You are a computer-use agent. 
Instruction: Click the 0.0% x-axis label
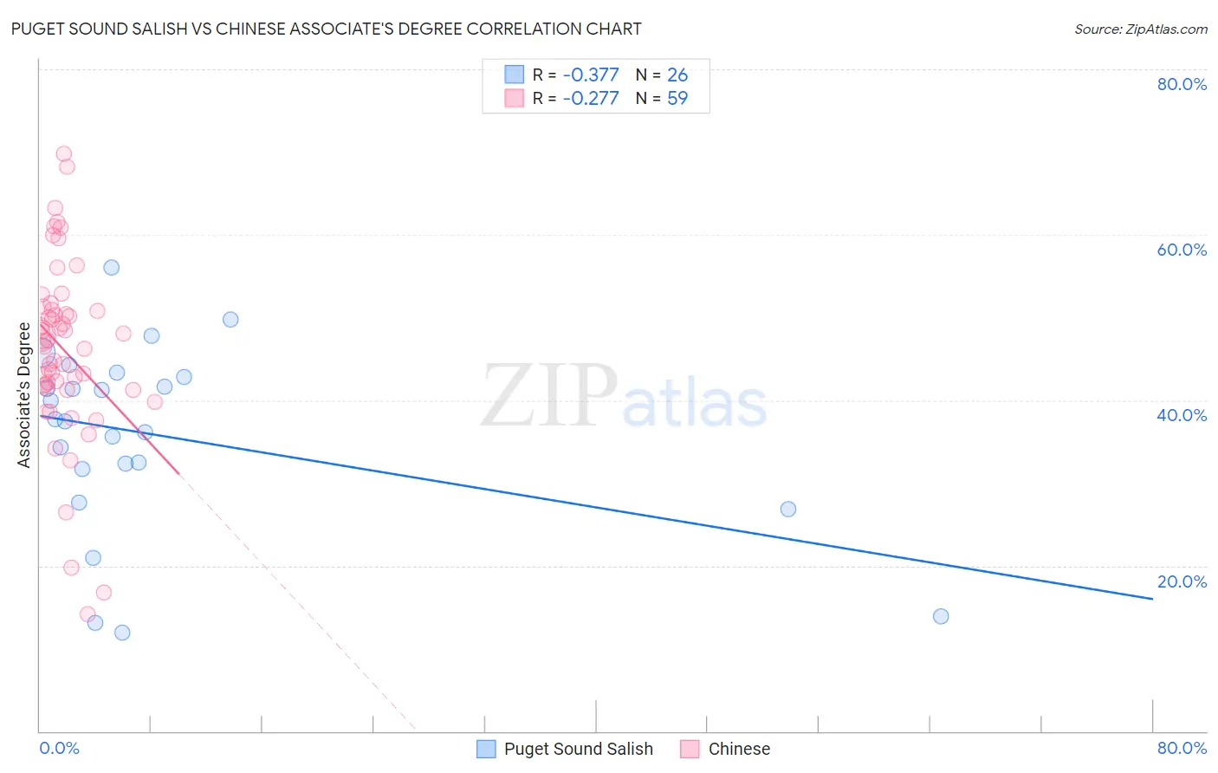point(60,748)
